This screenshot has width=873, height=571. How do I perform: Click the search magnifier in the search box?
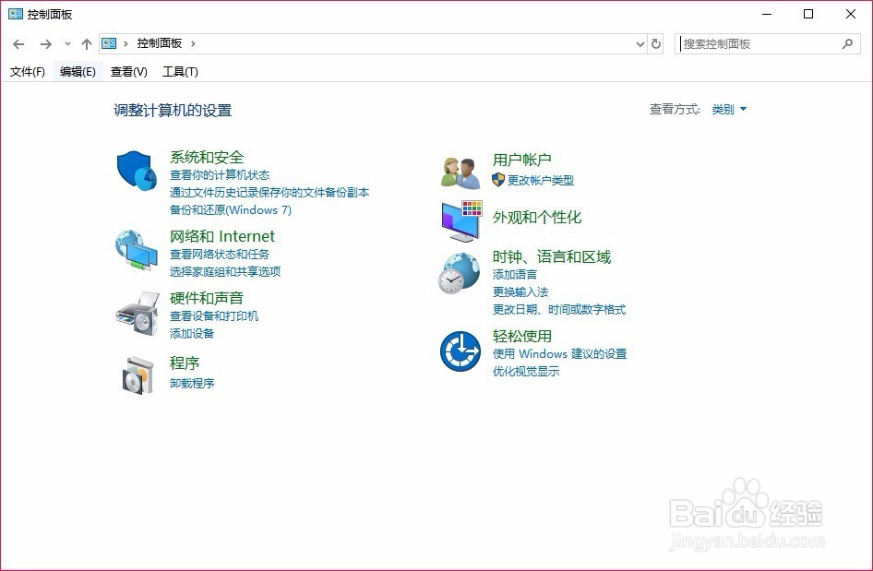pos(847,43)
